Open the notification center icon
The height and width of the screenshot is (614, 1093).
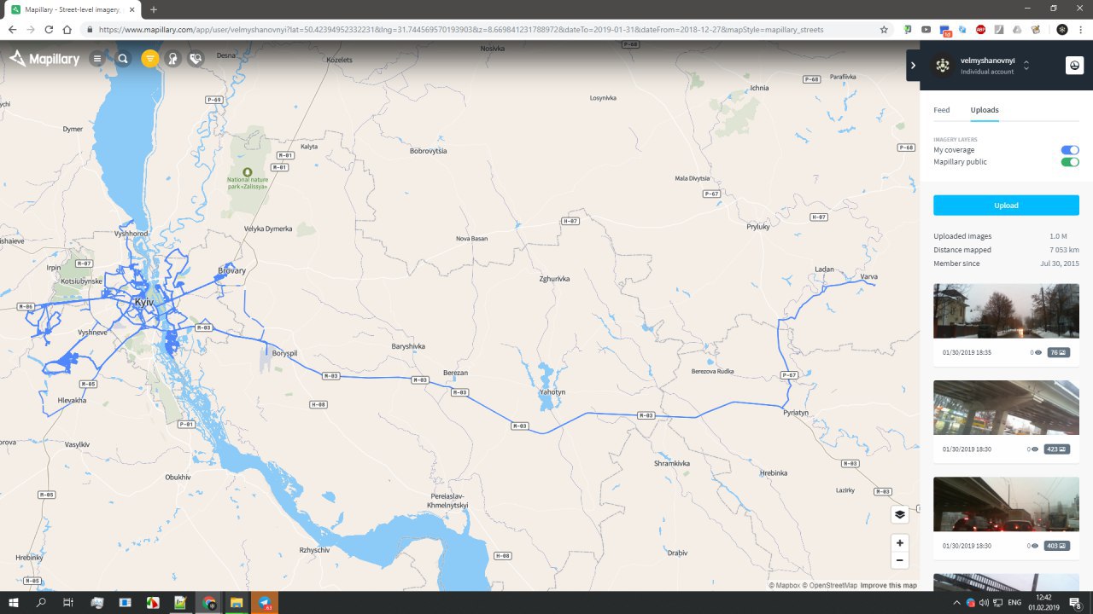[1076, 602]
